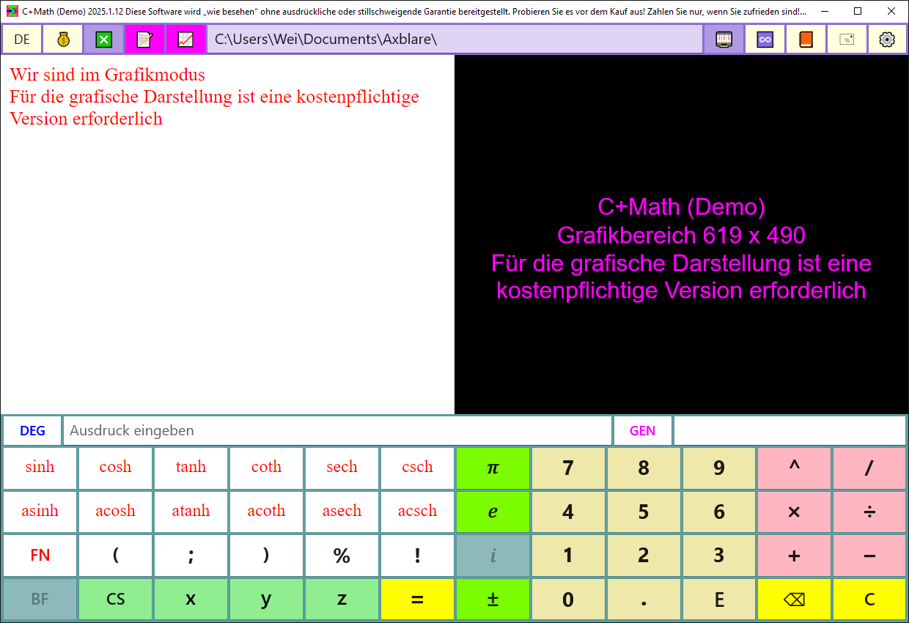Click the semicolon key
Image resolution: width=909 pixels, height=623 pixels.
pyautogui.click(x=191, y=556)
